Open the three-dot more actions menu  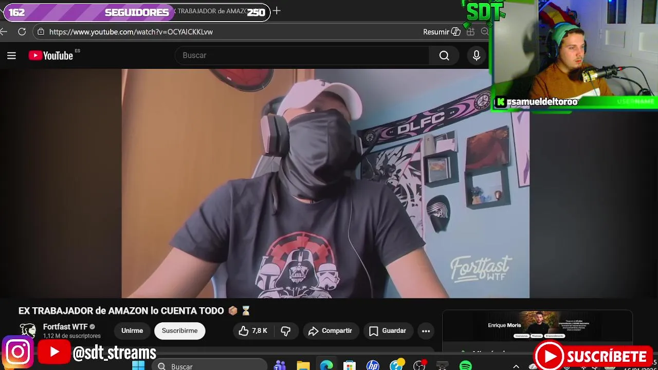click(x=426, y=331)
